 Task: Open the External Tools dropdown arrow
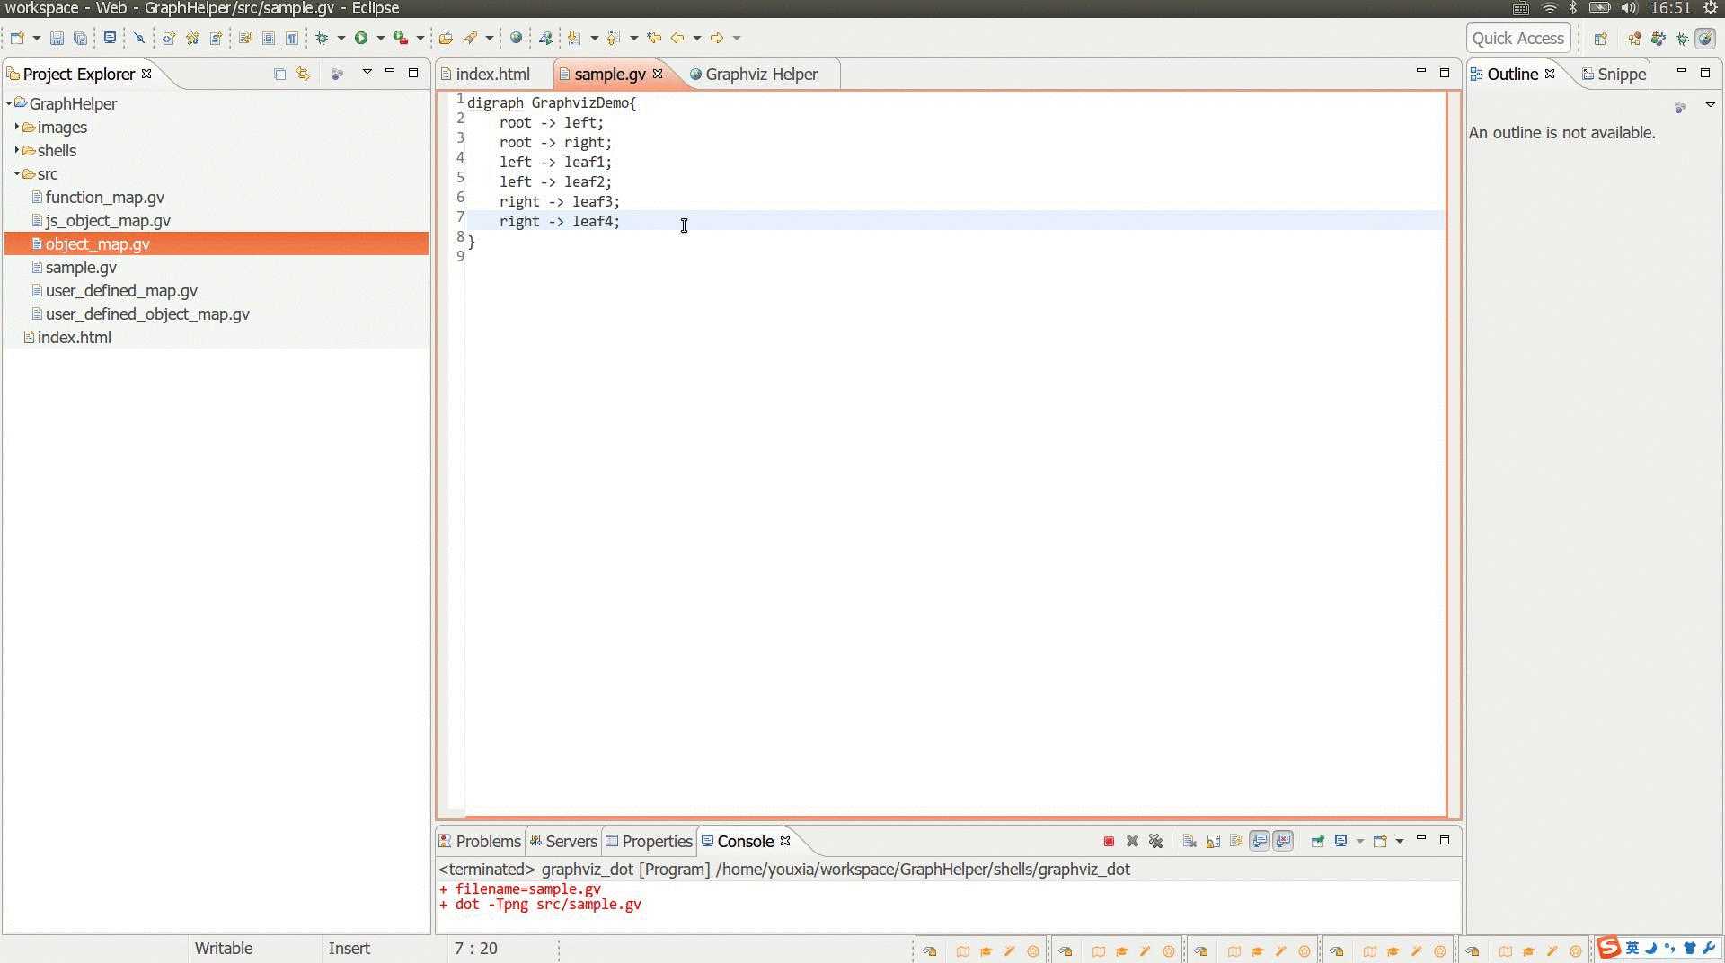click(x=420, y=38)
